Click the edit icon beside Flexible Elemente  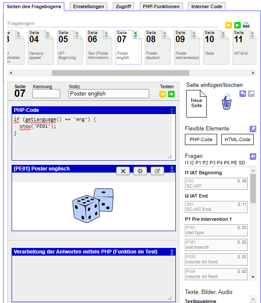click(x=253, y=129)
